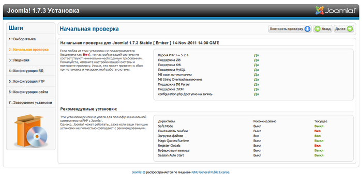Viewport: 362px width, 188px height.
Task: Click 'MB язык по умолчанию' row label
Action: 175,74
